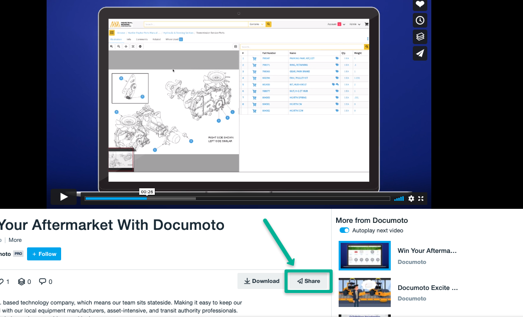Toggle Autoplay next video switch
Viewport: 523px width, 317px height.
coord(344,230)
